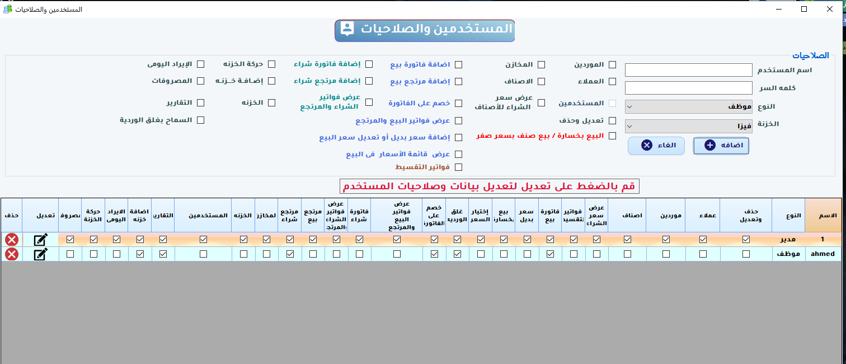Click the اسم المستخدم input field
Image resolution: width=846 pixels, height=364 pixels.
688,69
